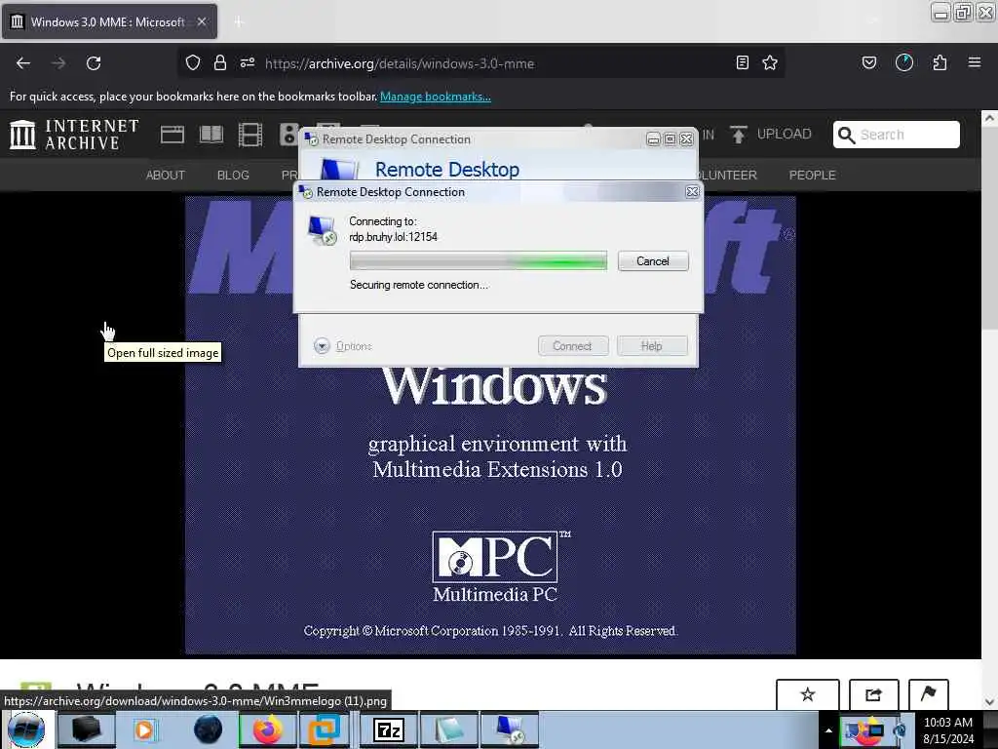Open the media player taskbar icon

coord(145,729)
